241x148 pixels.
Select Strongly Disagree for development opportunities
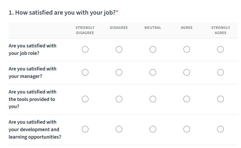pos(85,129)
